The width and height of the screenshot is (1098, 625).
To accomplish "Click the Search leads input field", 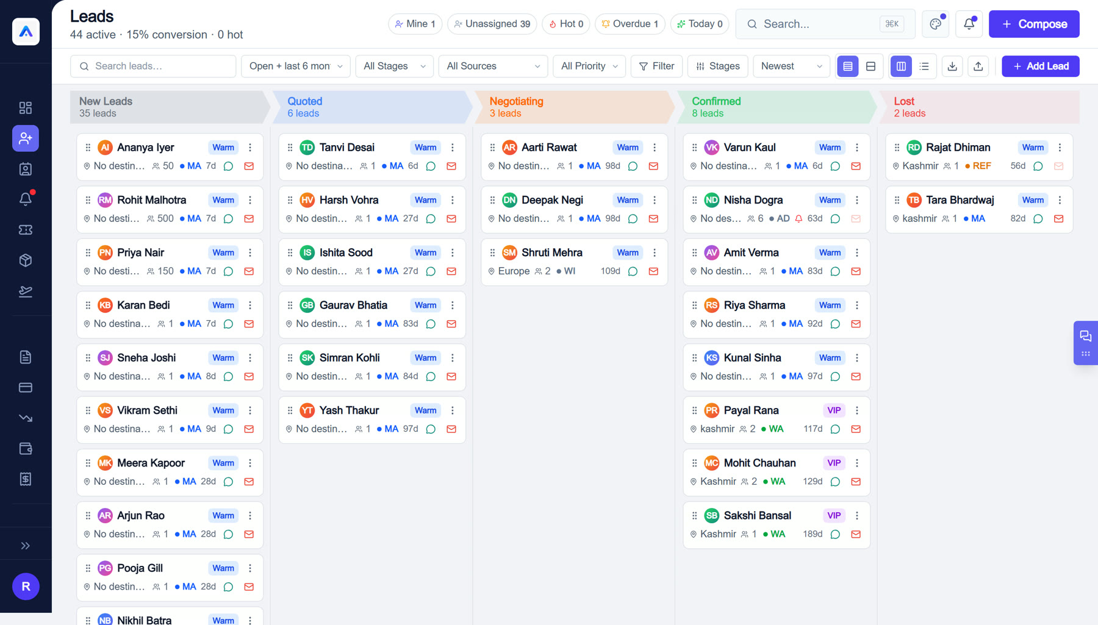I will [x=153, y=66].
